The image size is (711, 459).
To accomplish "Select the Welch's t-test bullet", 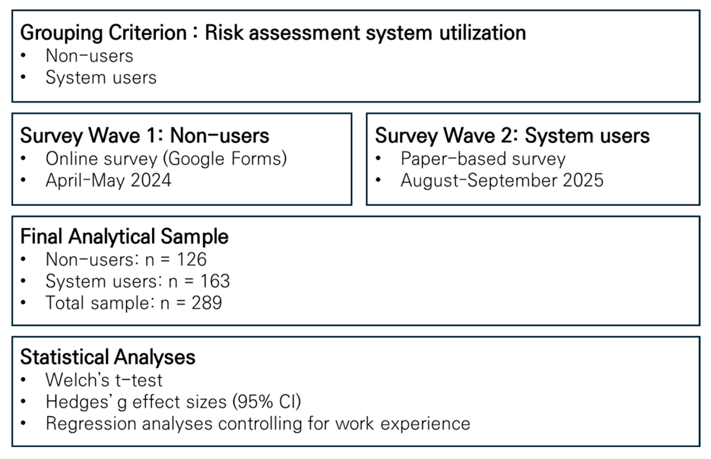I will [104, 380].
